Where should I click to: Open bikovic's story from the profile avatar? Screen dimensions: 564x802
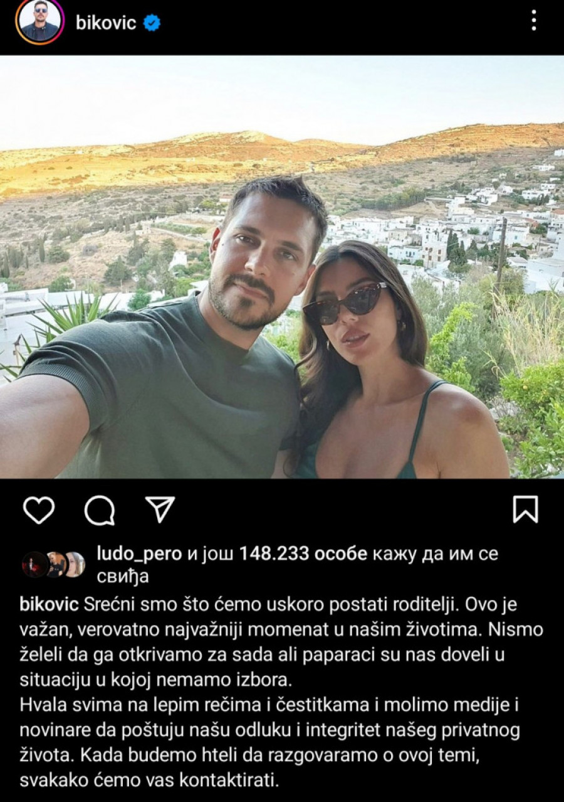coord(39,22)
